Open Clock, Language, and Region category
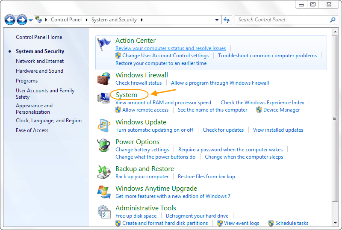 click(49, 121)
